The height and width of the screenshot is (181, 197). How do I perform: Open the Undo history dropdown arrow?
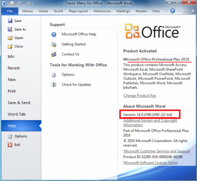[x=23, y=4]
